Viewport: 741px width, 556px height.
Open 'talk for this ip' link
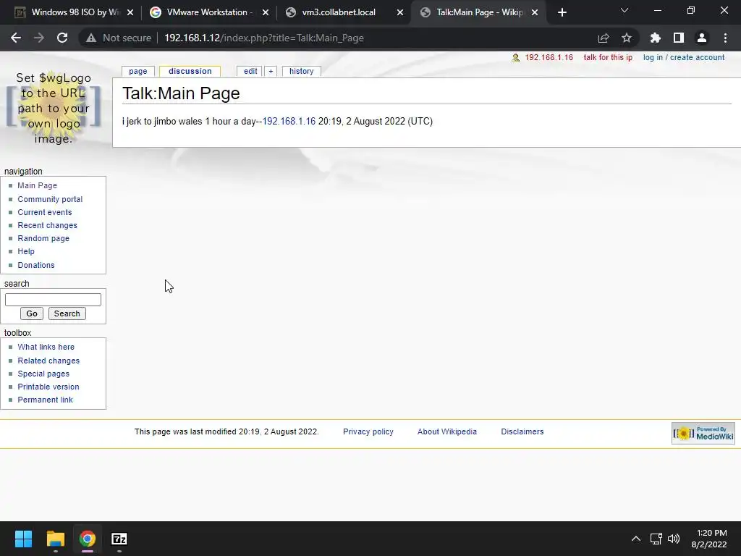coord(608,57)
